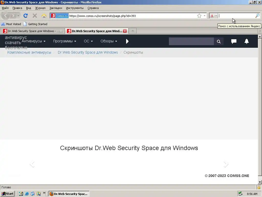Launch Internet Explorer from quick launch

[x=27, y=194]
